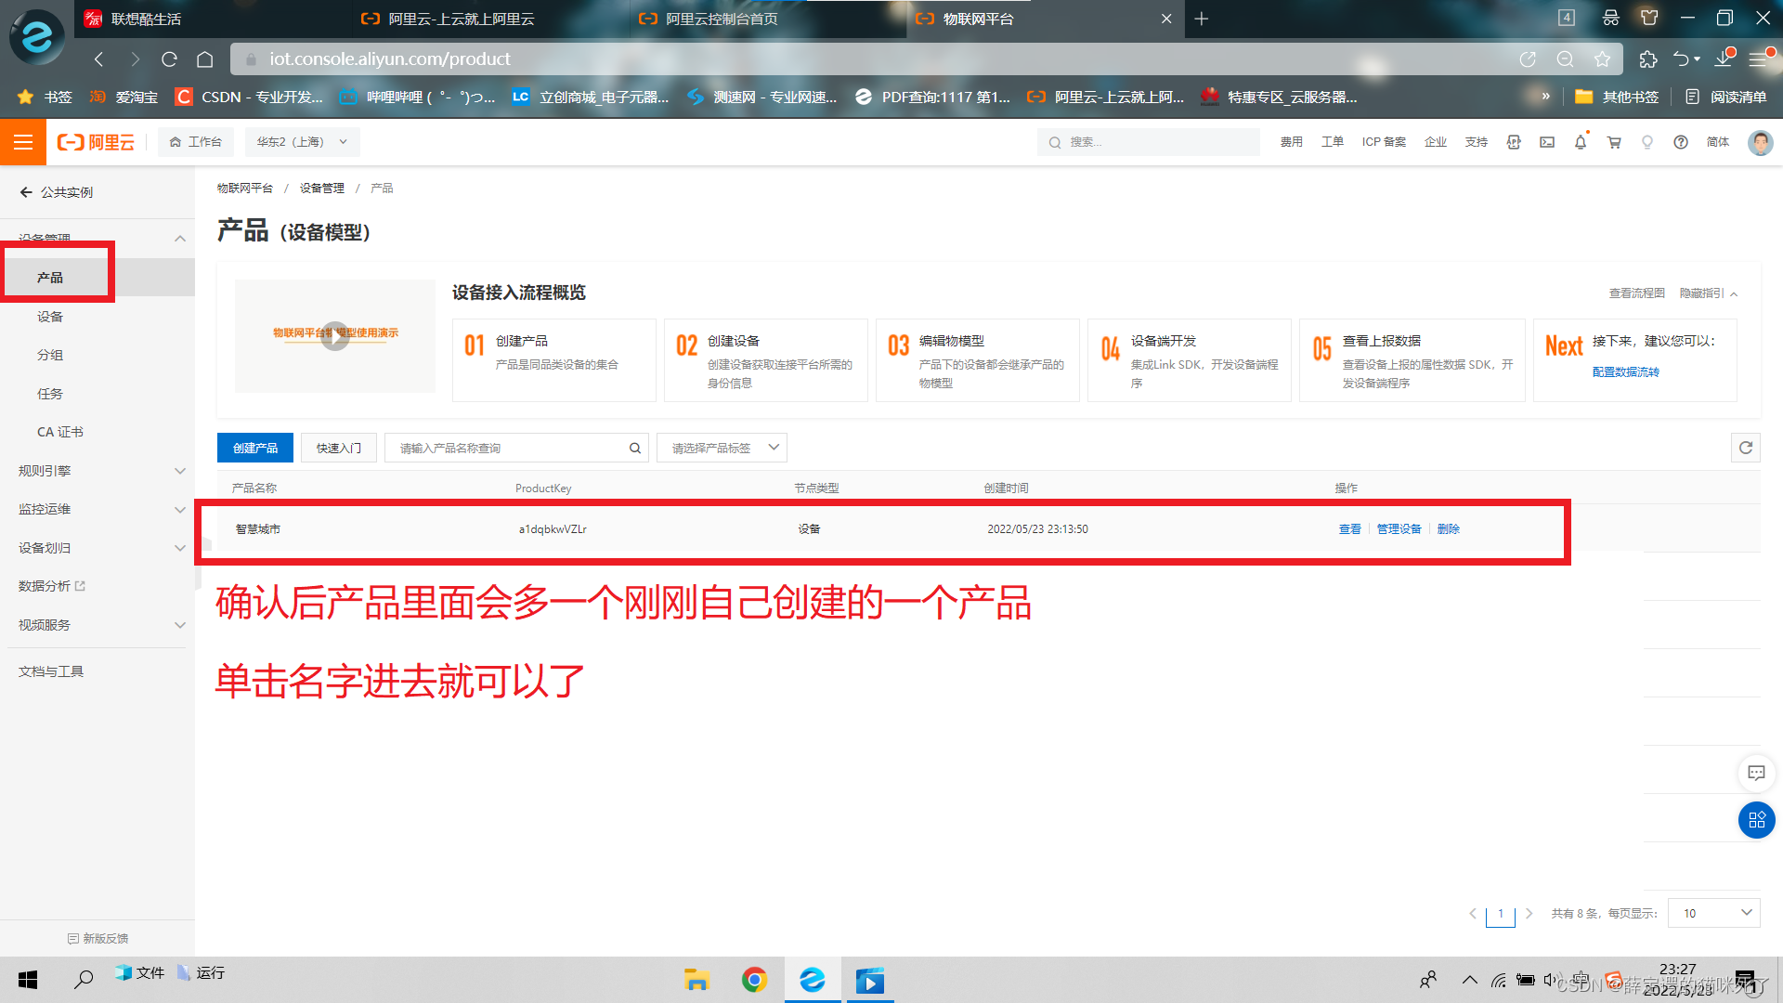1783x1003 pixels.
Task: Click the 设备管理 breadcrumb
Action: click(321, 189)
